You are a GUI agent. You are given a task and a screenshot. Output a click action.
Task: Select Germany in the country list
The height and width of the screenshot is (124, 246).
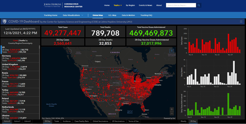[x=20, y=58]
